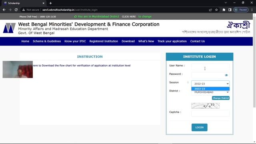Open Home menu item
This screenshot has width=256, height=144.
pyautogui.click(x=25, y=41)
